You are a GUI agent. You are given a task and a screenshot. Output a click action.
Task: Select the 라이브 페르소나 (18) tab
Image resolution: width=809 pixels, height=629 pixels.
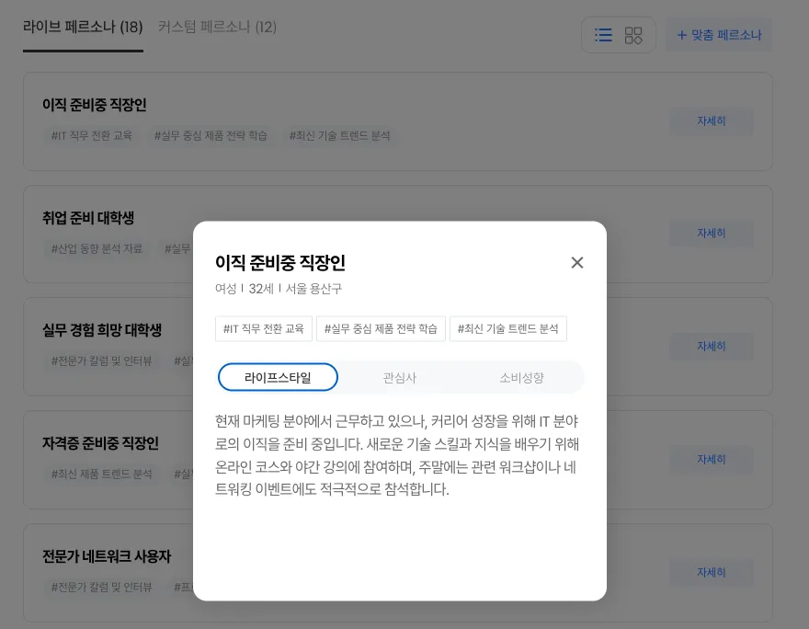pyautogui.click(x=83, y=27)
